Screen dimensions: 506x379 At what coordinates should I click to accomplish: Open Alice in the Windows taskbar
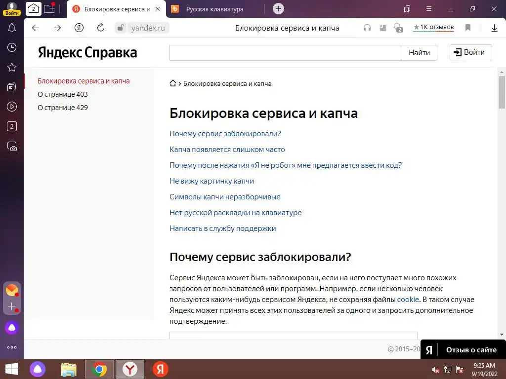click(38, 369)
